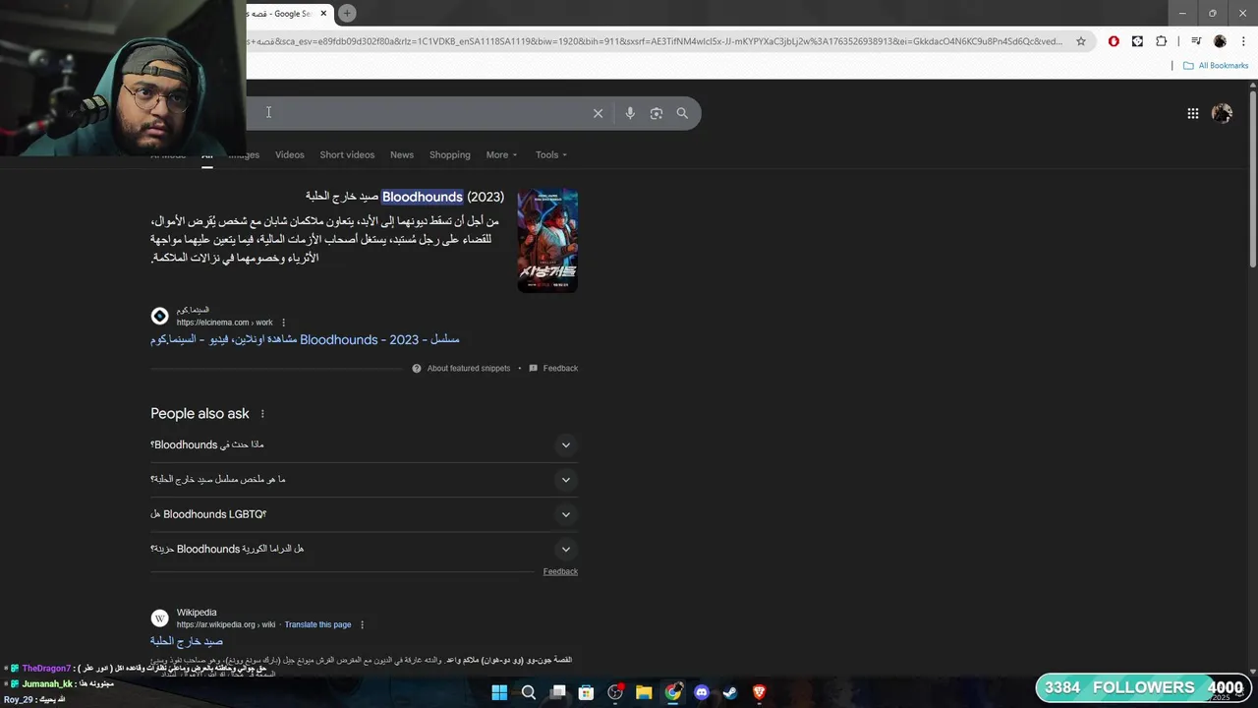Switch to the Short videos tab
This screenshot has width=1258, height=708.
(347, 154)
